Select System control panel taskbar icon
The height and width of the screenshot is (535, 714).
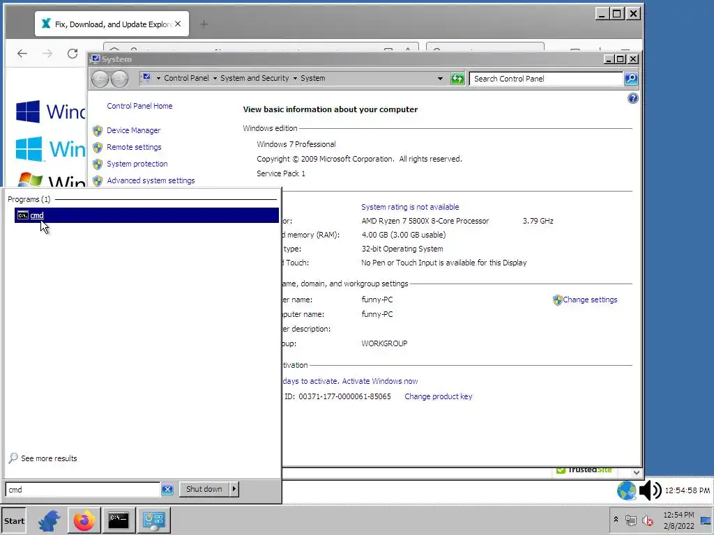[x=154, y=520]
